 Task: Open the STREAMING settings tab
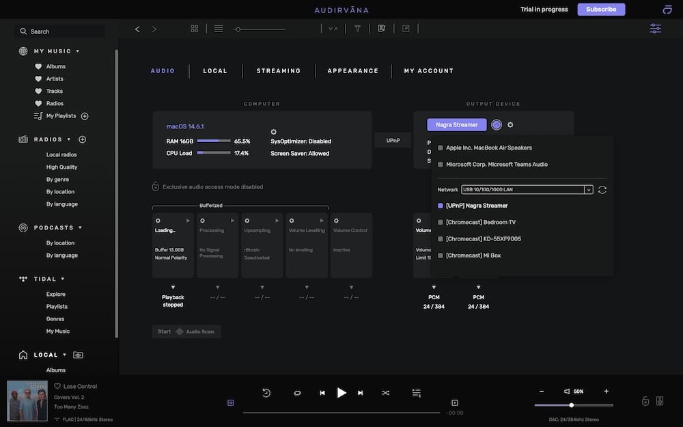click(x=279, y=70)
